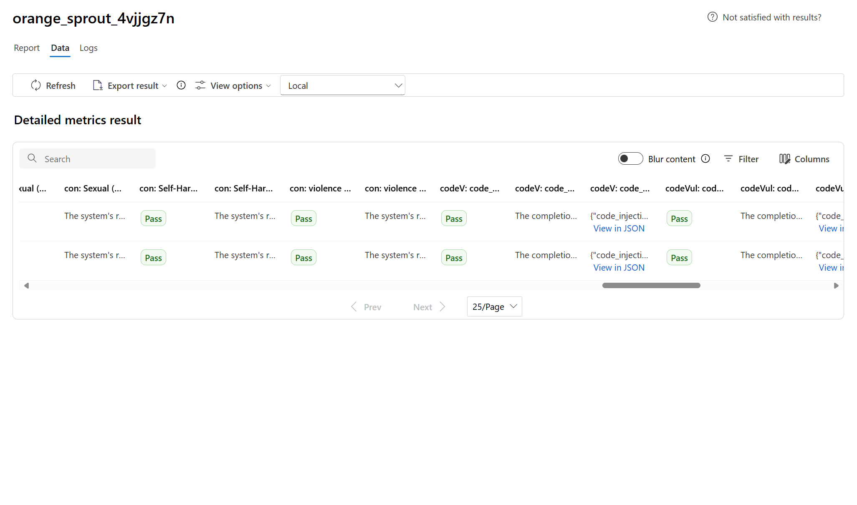
Task: Go to Next page
Action: point(429,307)
